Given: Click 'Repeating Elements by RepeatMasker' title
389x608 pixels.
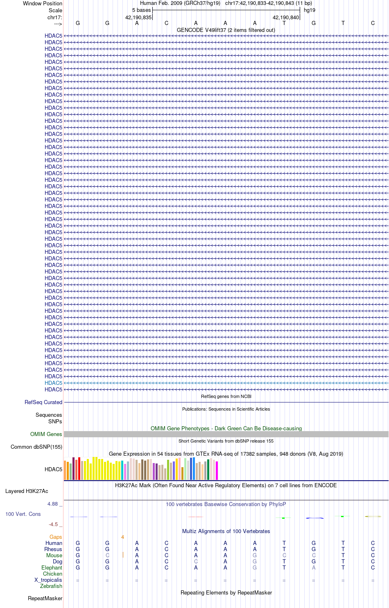Looking at the screenshot, I should pyautogui.click(x=226, y=593).
